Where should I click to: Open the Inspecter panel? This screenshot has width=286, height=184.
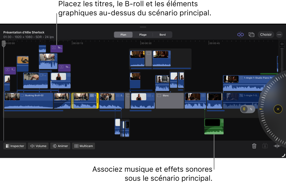coord(14,146)
